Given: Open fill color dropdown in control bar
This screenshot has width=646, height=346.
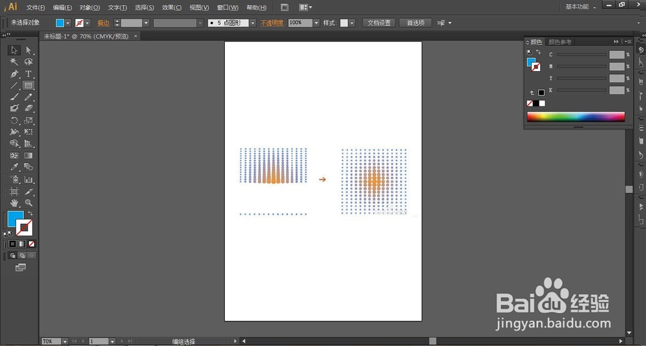Looking at the screenshot, I should coord(68,23).
